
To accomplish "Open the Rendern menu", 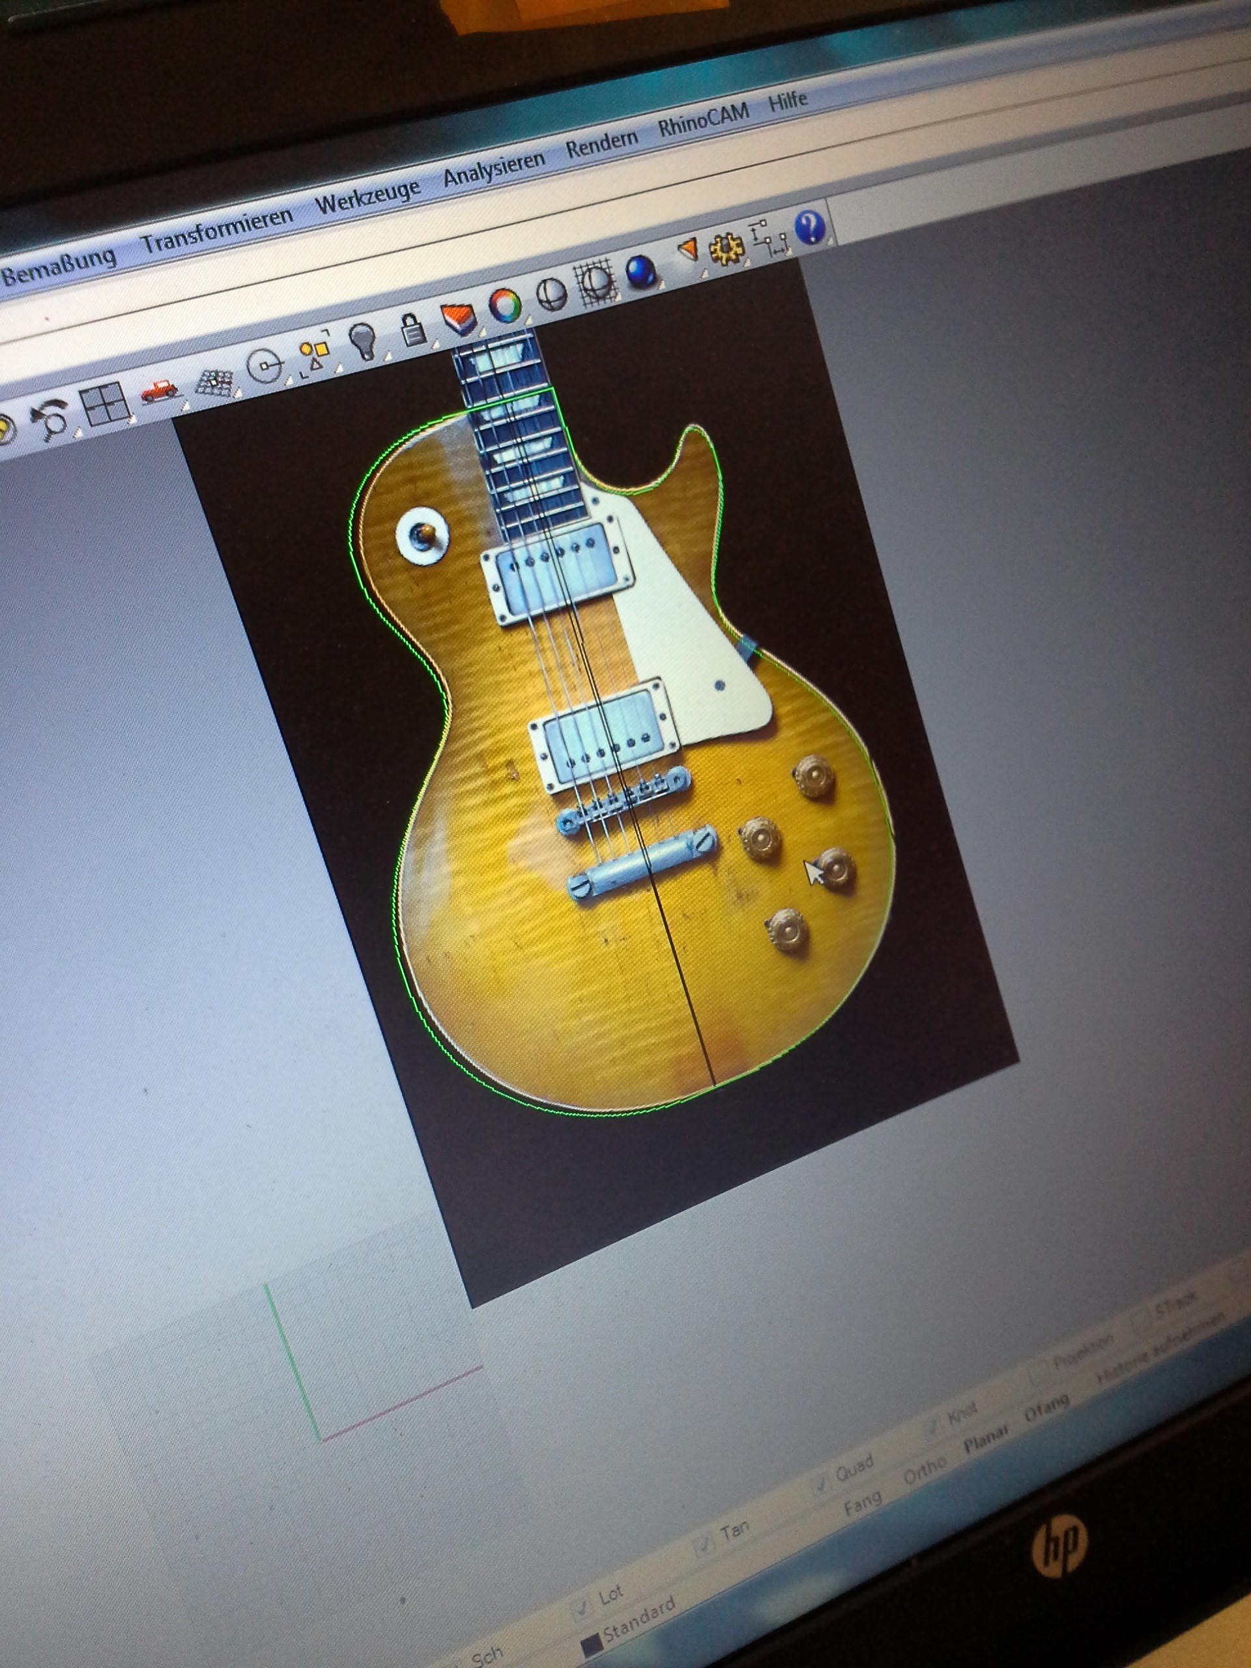I will [x=602, y=143].
